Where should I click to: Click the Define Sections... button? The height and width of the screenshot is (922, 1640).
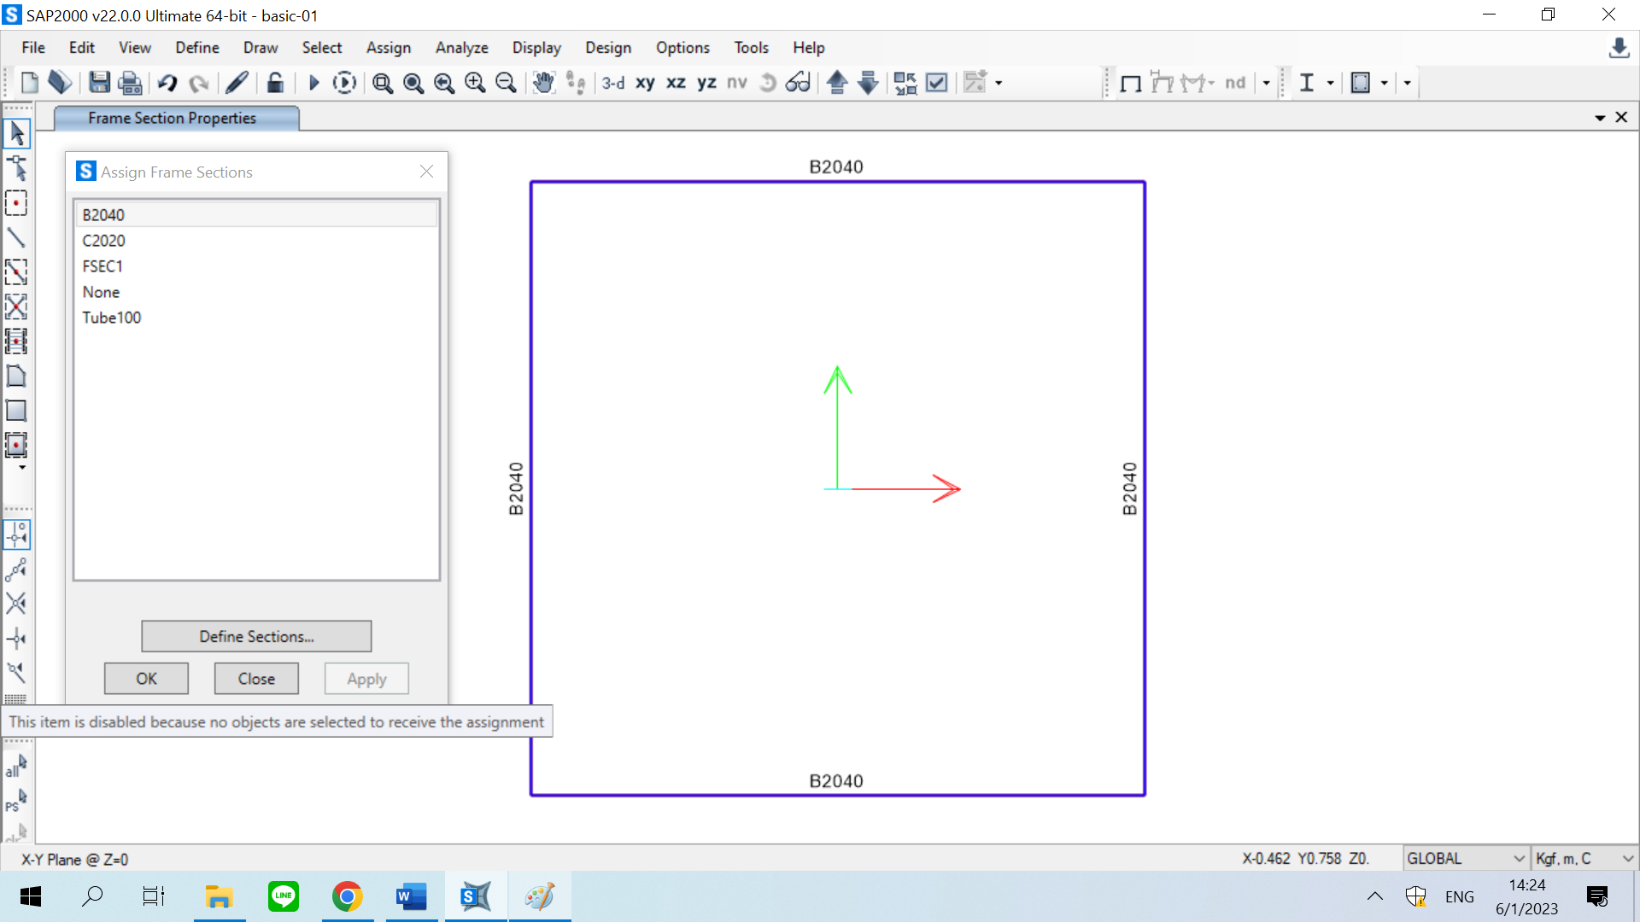[256, 636]
